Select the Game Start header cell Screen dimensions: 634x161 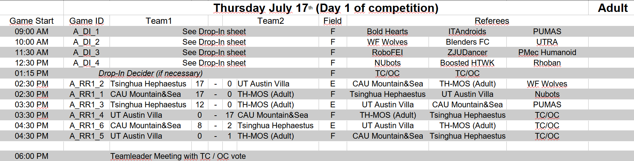pyautogui.click(x=32, y=21)
